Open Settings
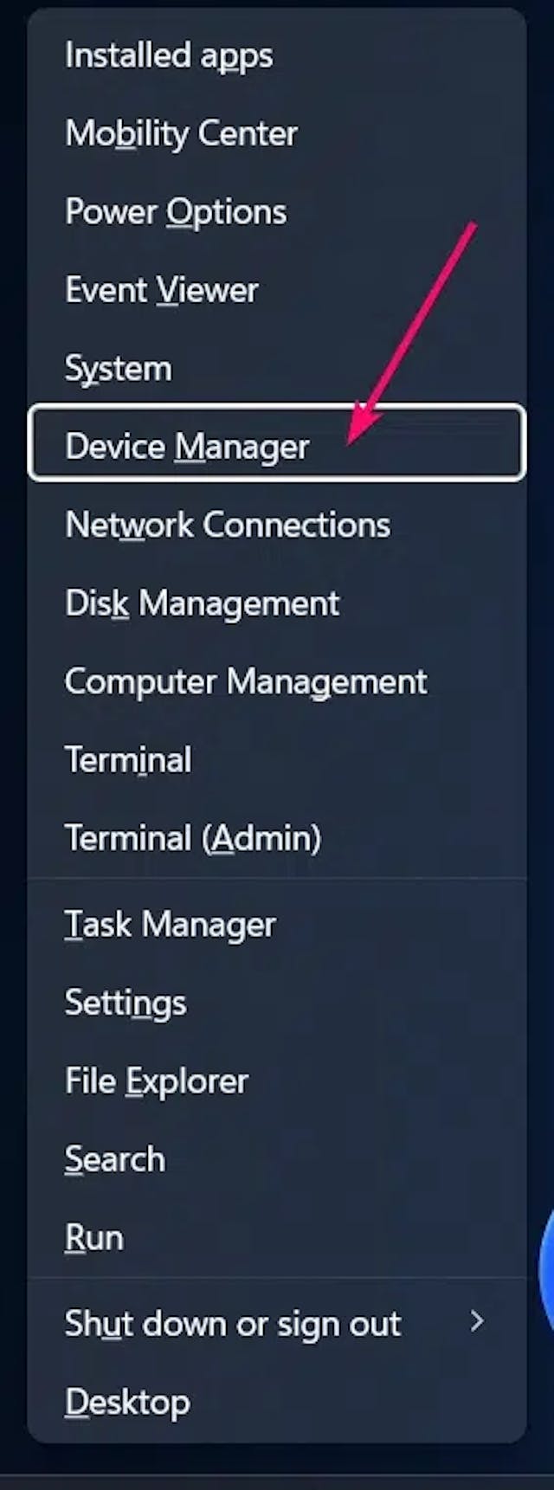 125,1002
